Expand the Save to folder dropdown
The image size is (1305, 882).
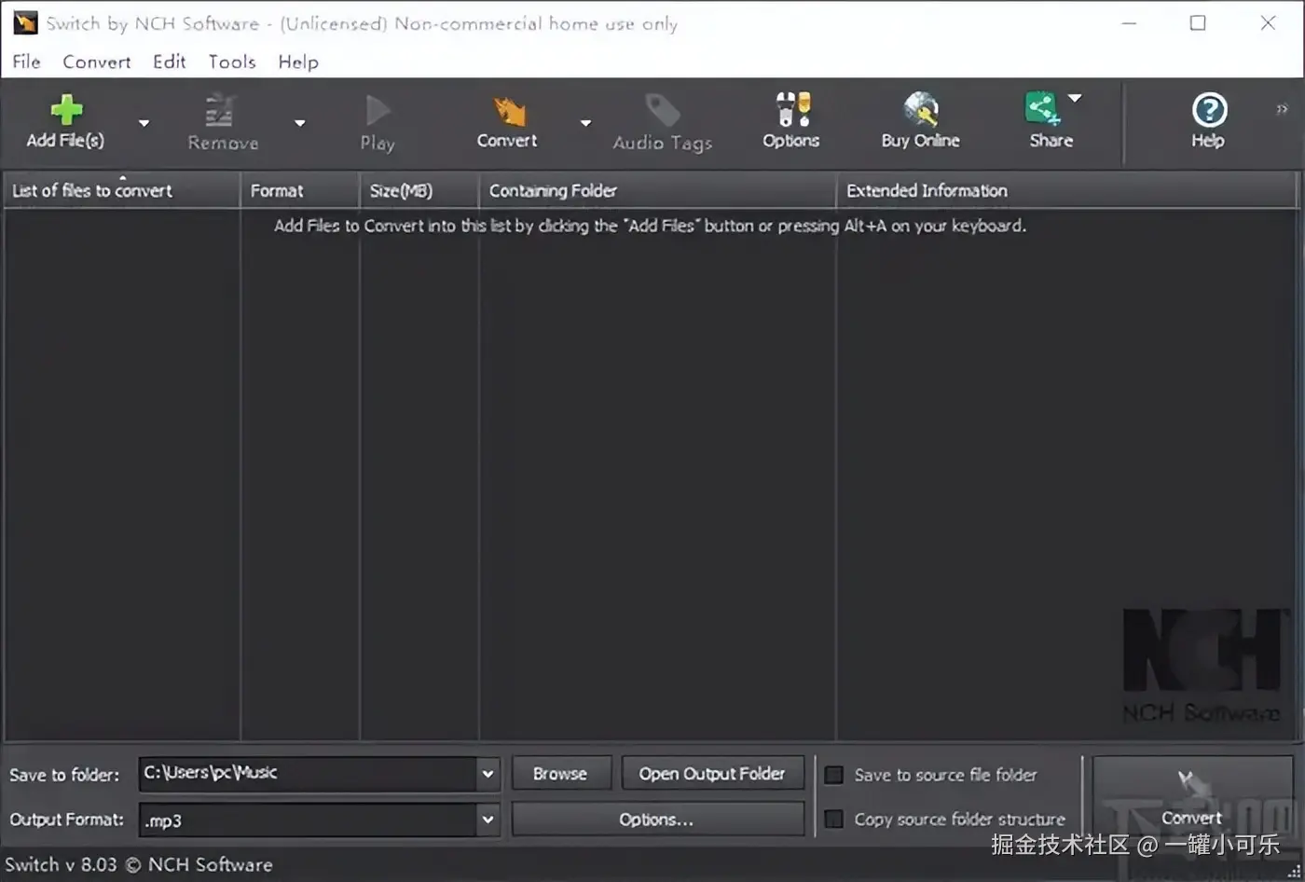coord(488,774)
